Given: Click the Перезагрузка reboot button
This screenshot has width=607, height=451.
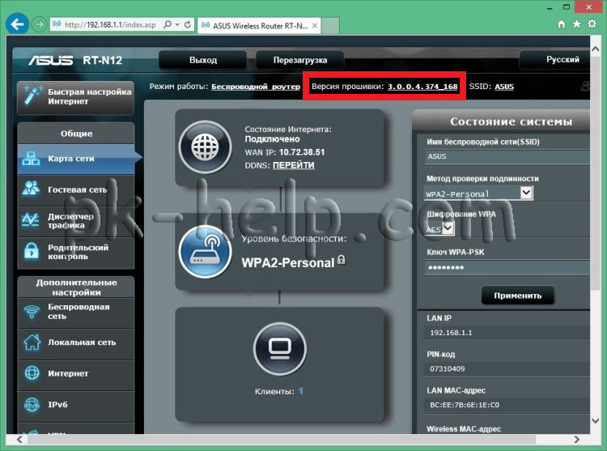Looking at the screenshot, I should (300, 60).
